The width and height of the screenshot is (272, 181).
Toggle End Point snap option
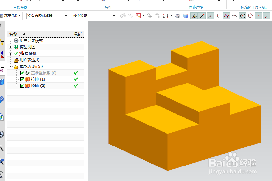(x=202, y=16)
